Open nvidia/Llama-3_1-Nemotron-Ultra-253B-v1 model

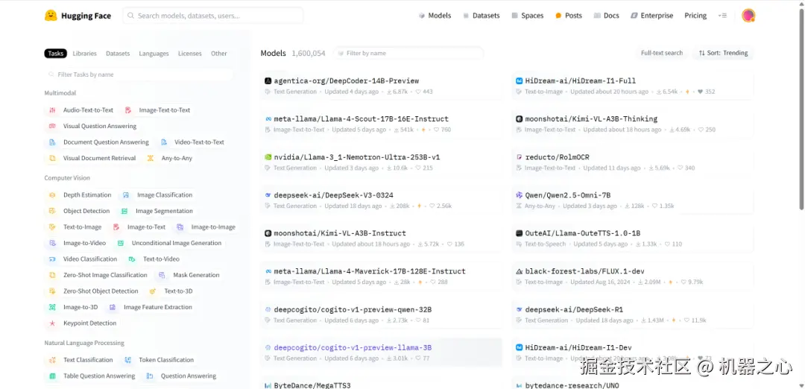tap(381, 162)
